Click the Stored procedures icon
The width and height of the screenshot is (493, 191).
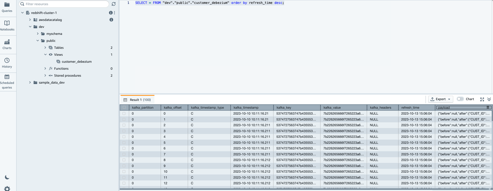click(51, 75)
